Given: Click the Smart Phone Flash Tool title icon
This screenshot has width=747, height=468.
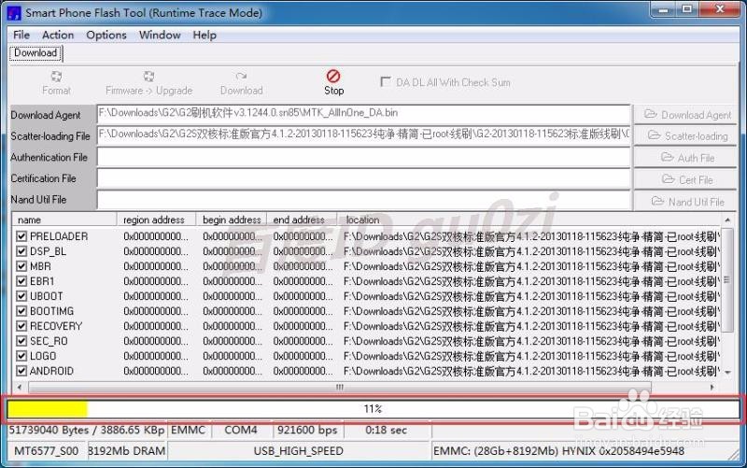Looking at the screenshot, I should [x=14, y=13].
